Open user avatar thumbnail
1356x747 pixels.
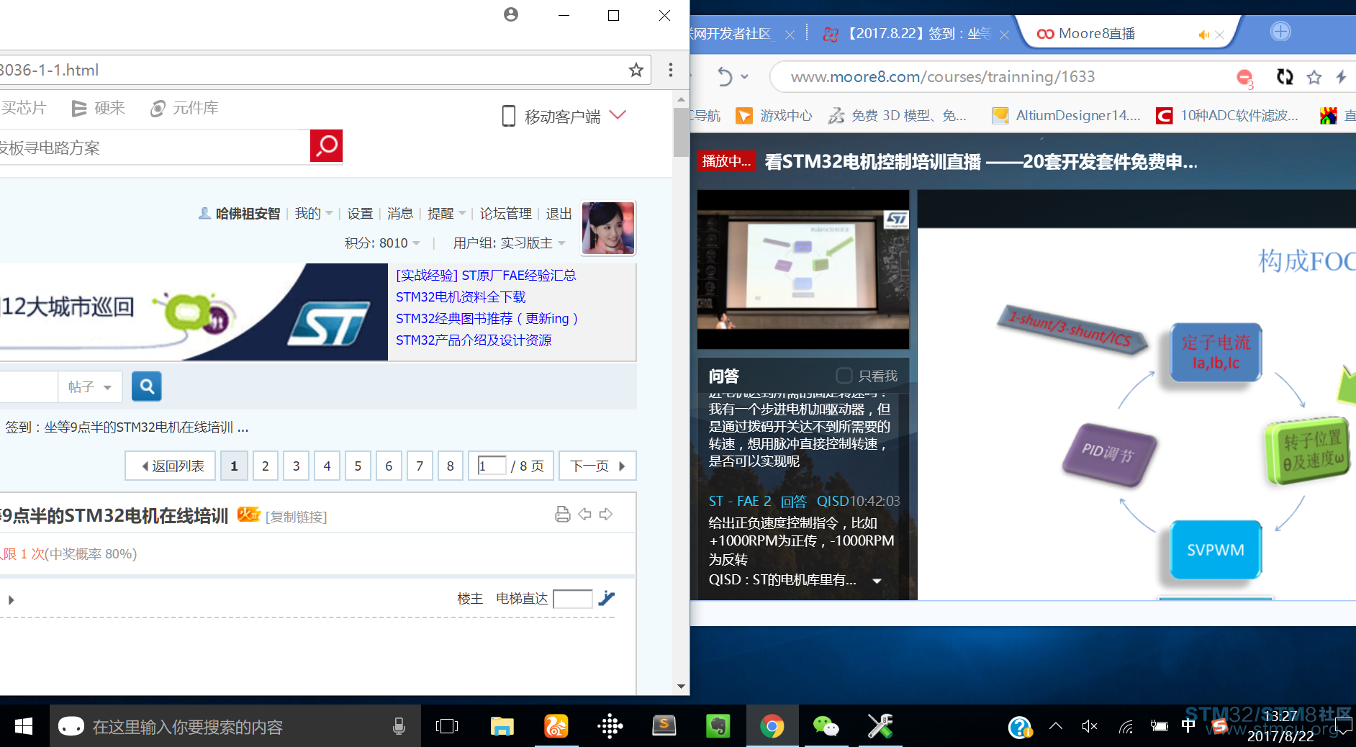pos(608,228)
